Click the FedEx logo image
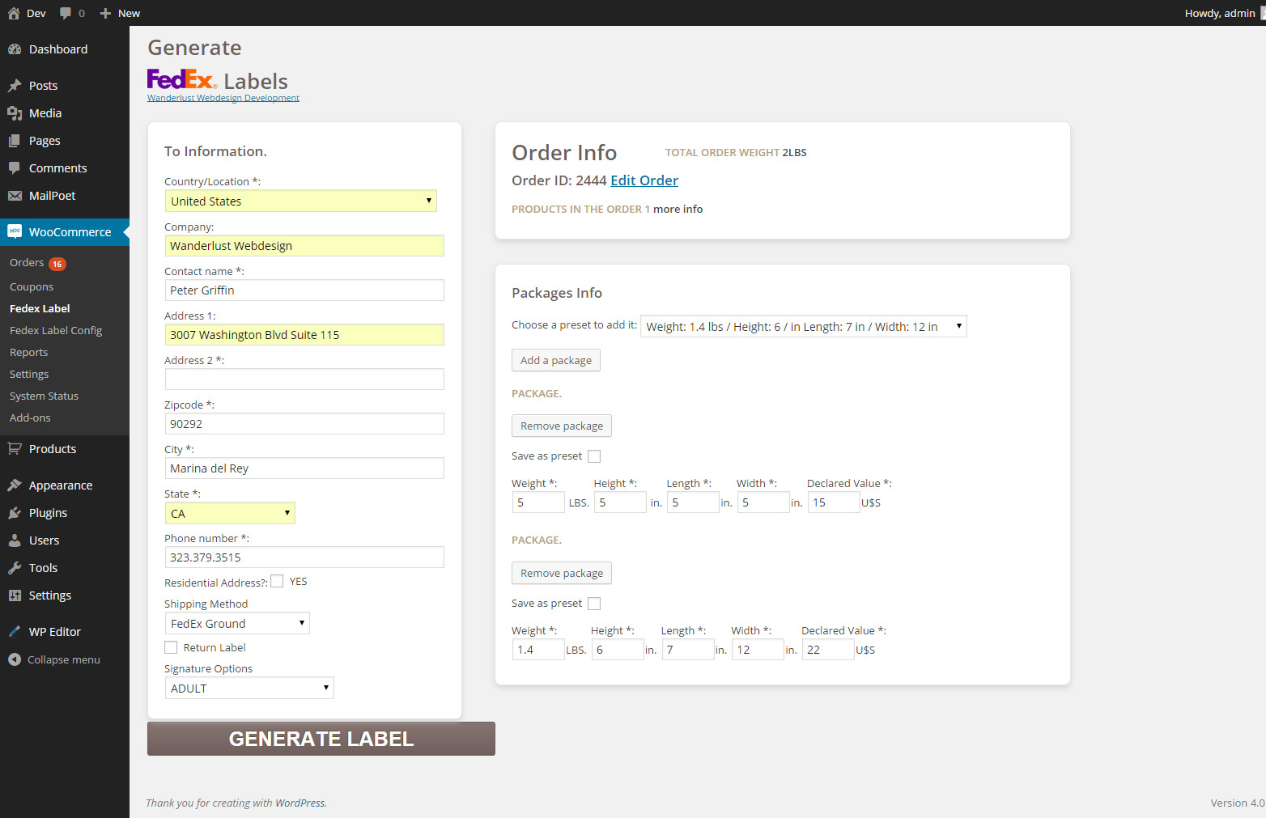1266x818 pixels. click(x=182, y=79)
